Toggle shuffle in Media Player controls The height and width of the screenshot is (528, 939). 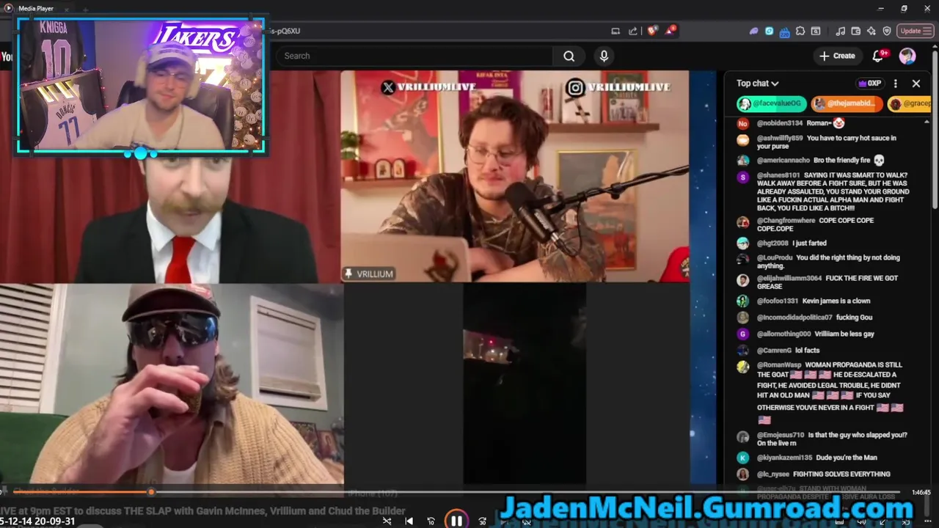387,521
